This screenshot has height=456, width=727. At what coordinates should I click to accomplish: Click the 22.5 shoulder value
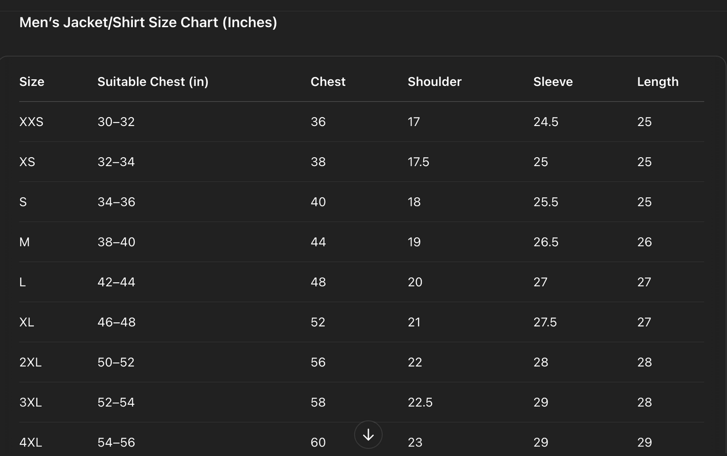(x=420, y=403)
